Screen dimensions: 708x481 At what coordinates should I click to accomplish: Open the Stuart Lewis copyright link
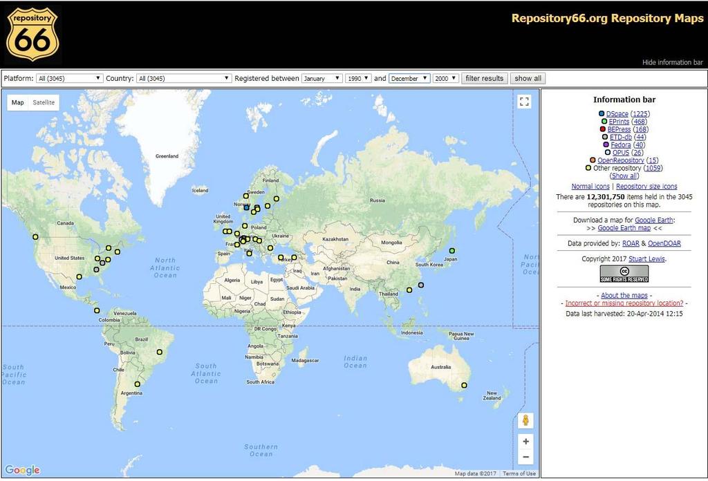(x=646, y=259)
